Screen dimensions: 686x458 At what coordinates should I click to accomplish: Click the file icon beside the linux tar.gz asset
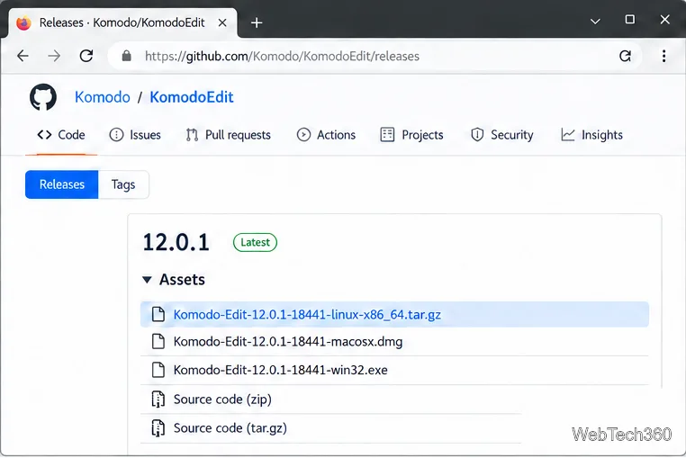click(x=158, y=314)
